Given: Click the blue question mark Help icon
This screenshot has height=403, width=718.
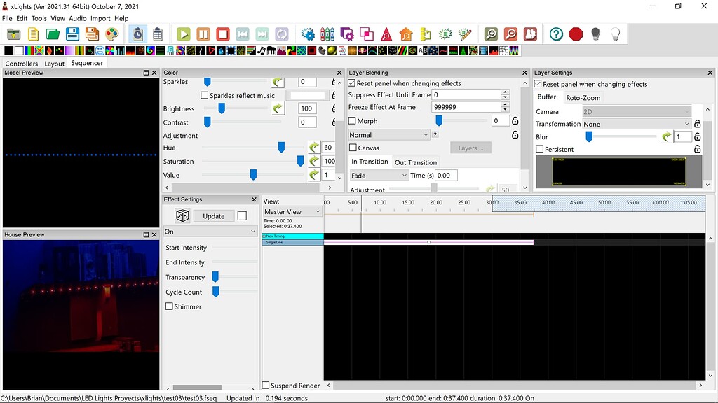Looking at the screenshot, I should 556,34.
